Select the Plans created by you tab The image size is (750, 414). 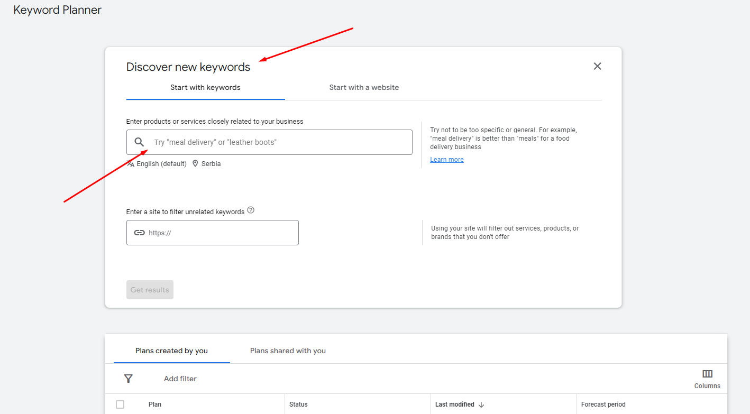point(171,351)
